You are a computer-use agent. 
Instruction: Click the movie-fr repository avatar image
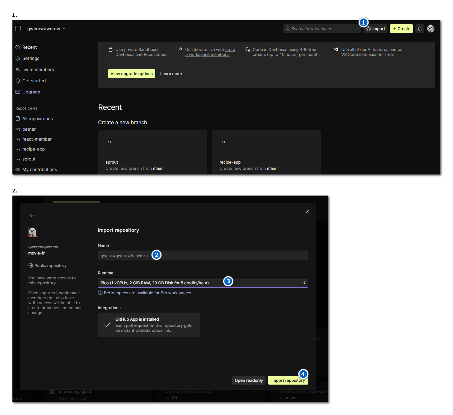(33, 232)
